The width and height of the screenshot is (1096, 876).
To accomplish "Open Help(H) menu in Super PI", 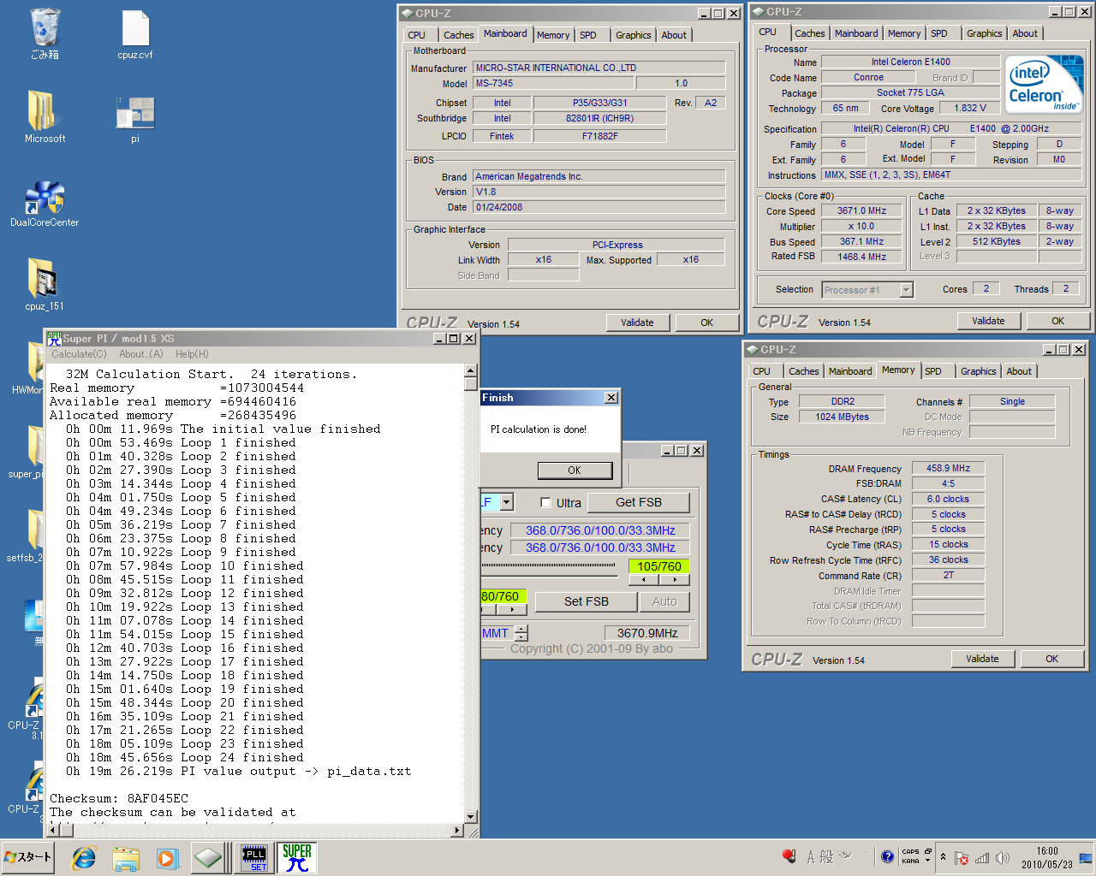I will pyautogui.click(x=192, y=354).
